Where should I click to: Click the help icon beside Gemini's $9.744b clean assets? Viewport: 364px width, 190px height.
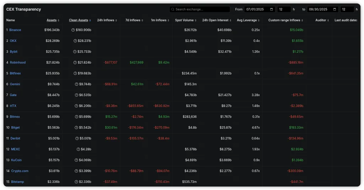pyautogui.click(x=76, y=84)
